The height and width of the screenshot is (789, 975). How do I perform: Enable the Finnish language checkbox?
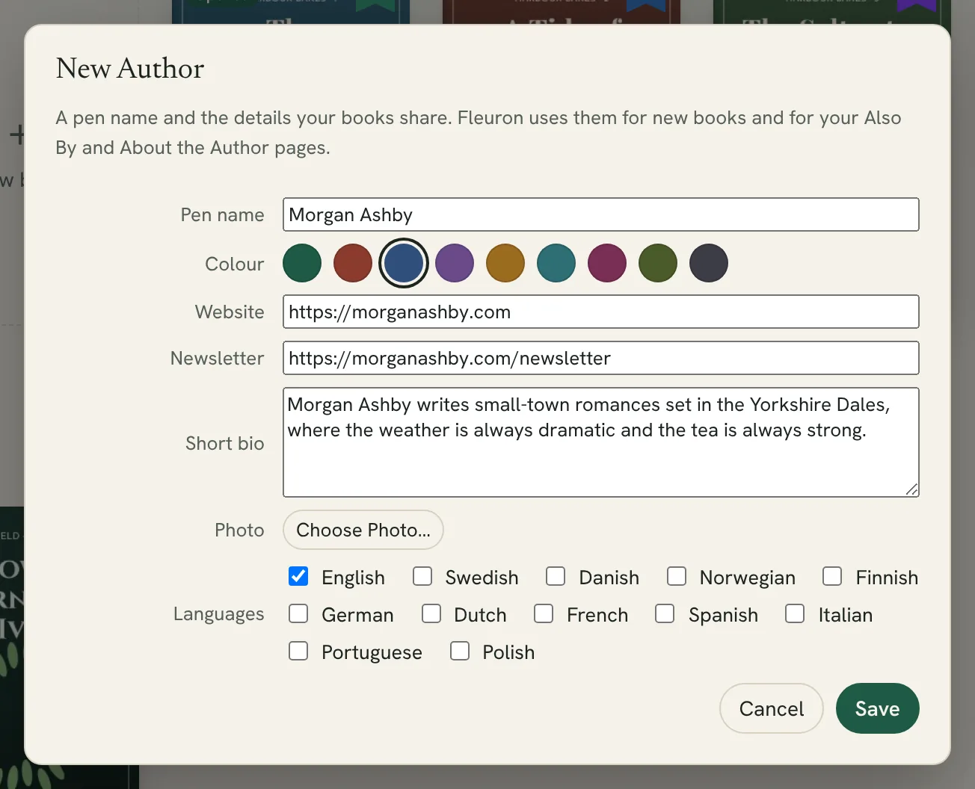(832, 576)
